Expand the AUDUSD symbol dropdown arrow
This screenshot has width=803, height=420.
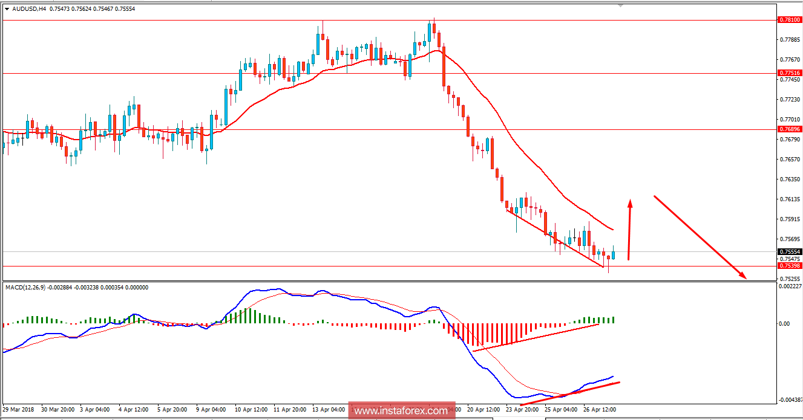pyautogui.click(x=6, y=9)
